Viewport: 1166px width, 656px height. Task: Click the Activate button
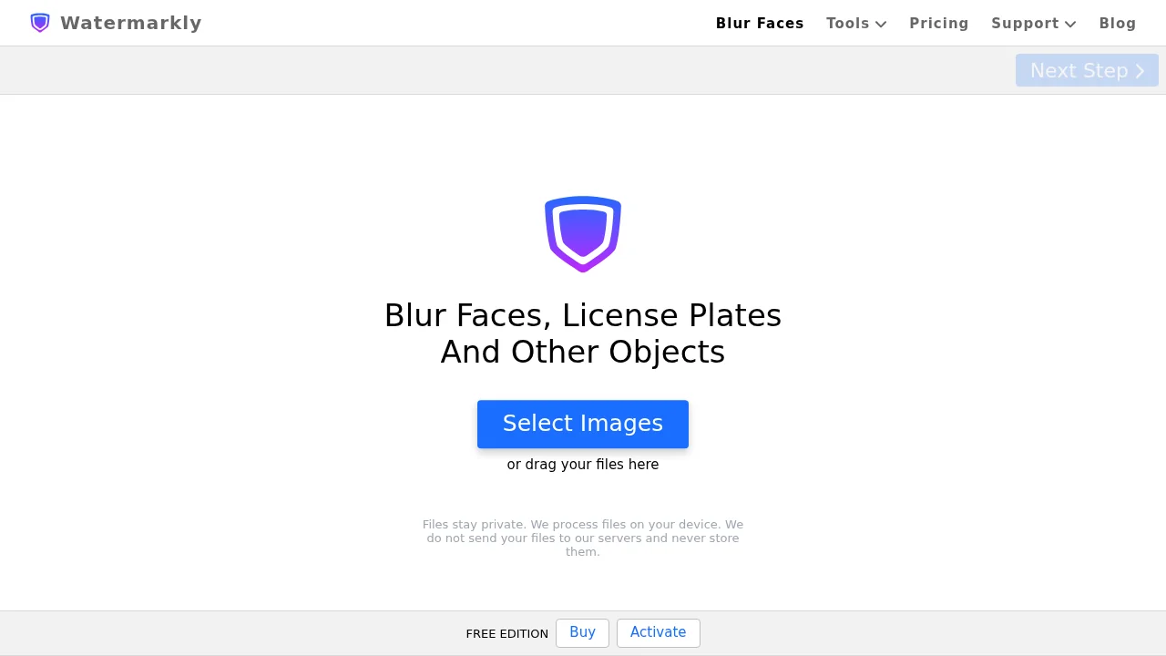658,632
